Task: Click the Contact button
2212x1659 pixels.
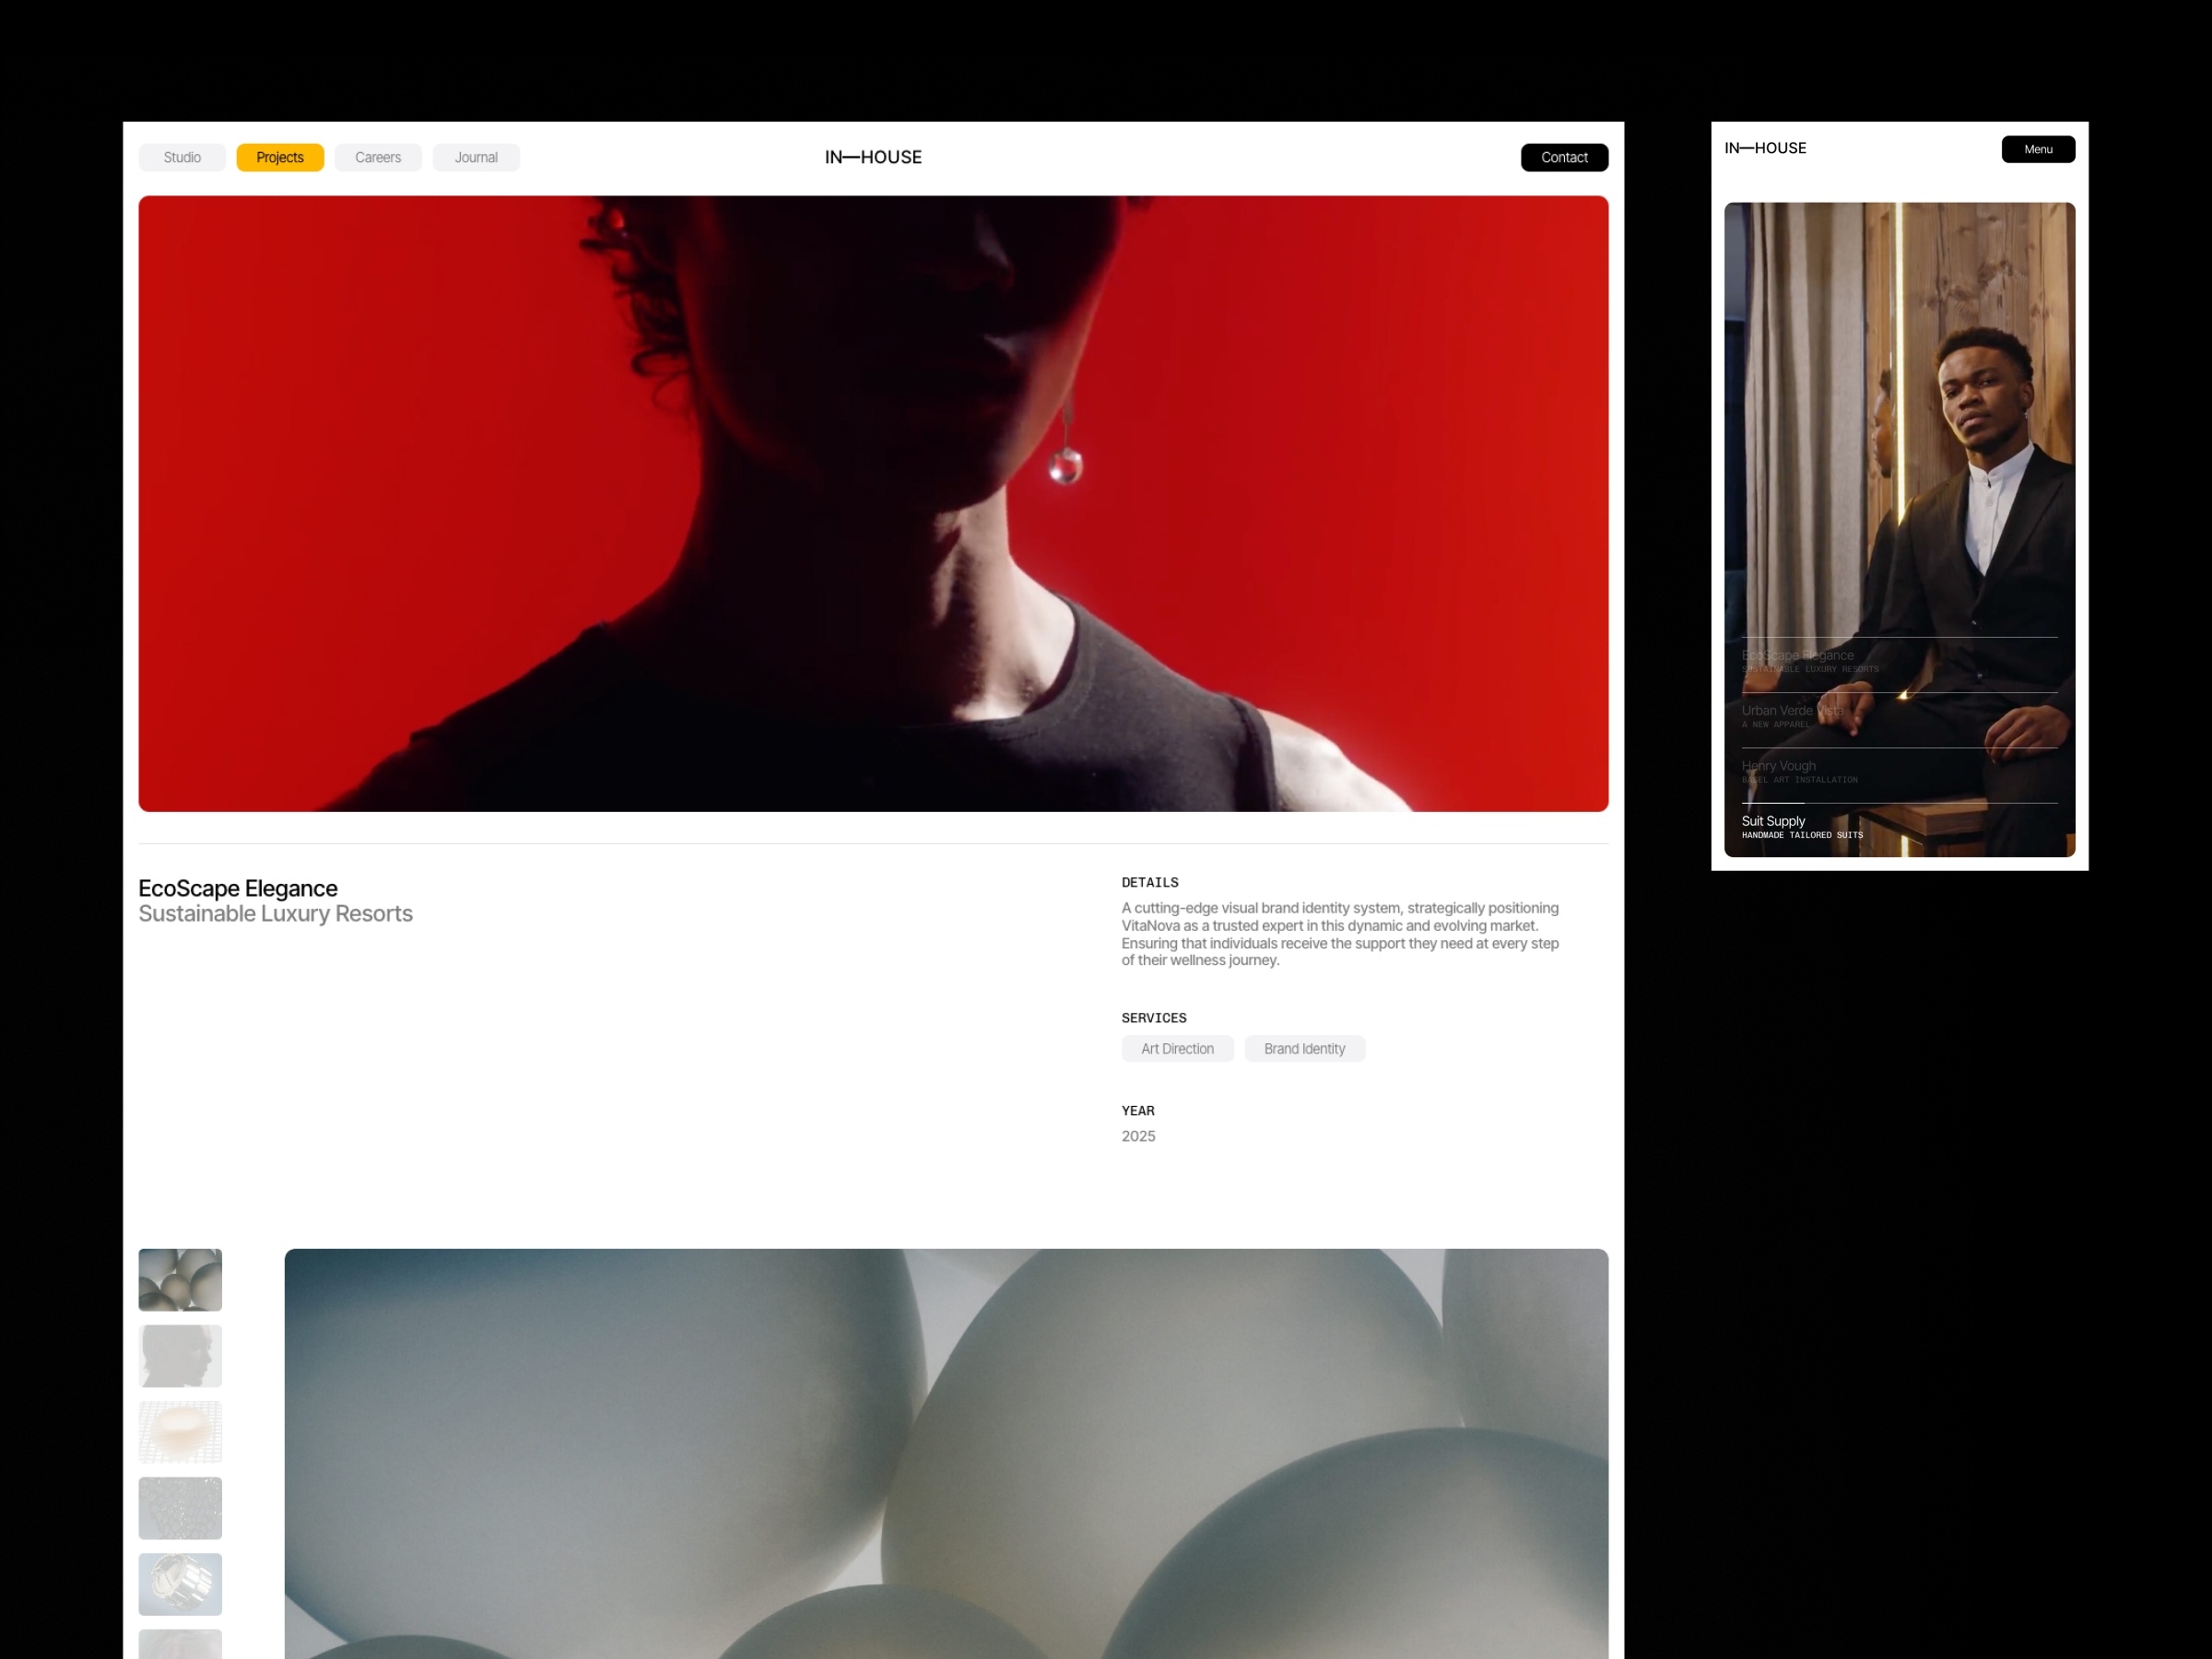Action: tap(1562, 157)
